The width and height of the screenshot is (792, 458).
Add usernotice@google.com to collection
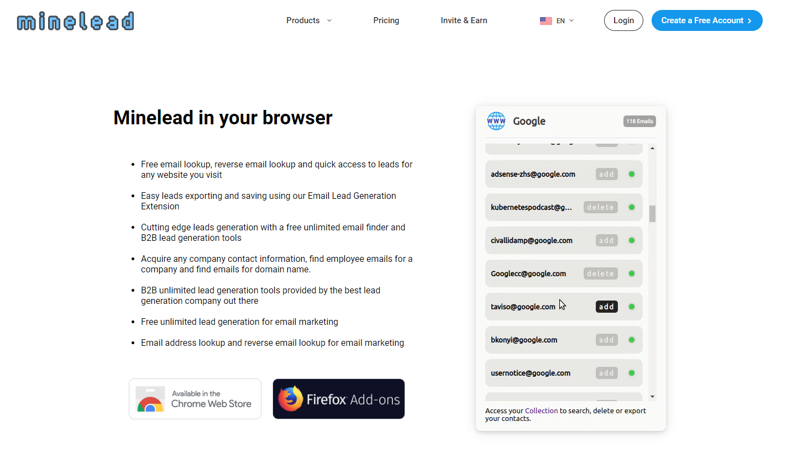click(x=607, y=373)
